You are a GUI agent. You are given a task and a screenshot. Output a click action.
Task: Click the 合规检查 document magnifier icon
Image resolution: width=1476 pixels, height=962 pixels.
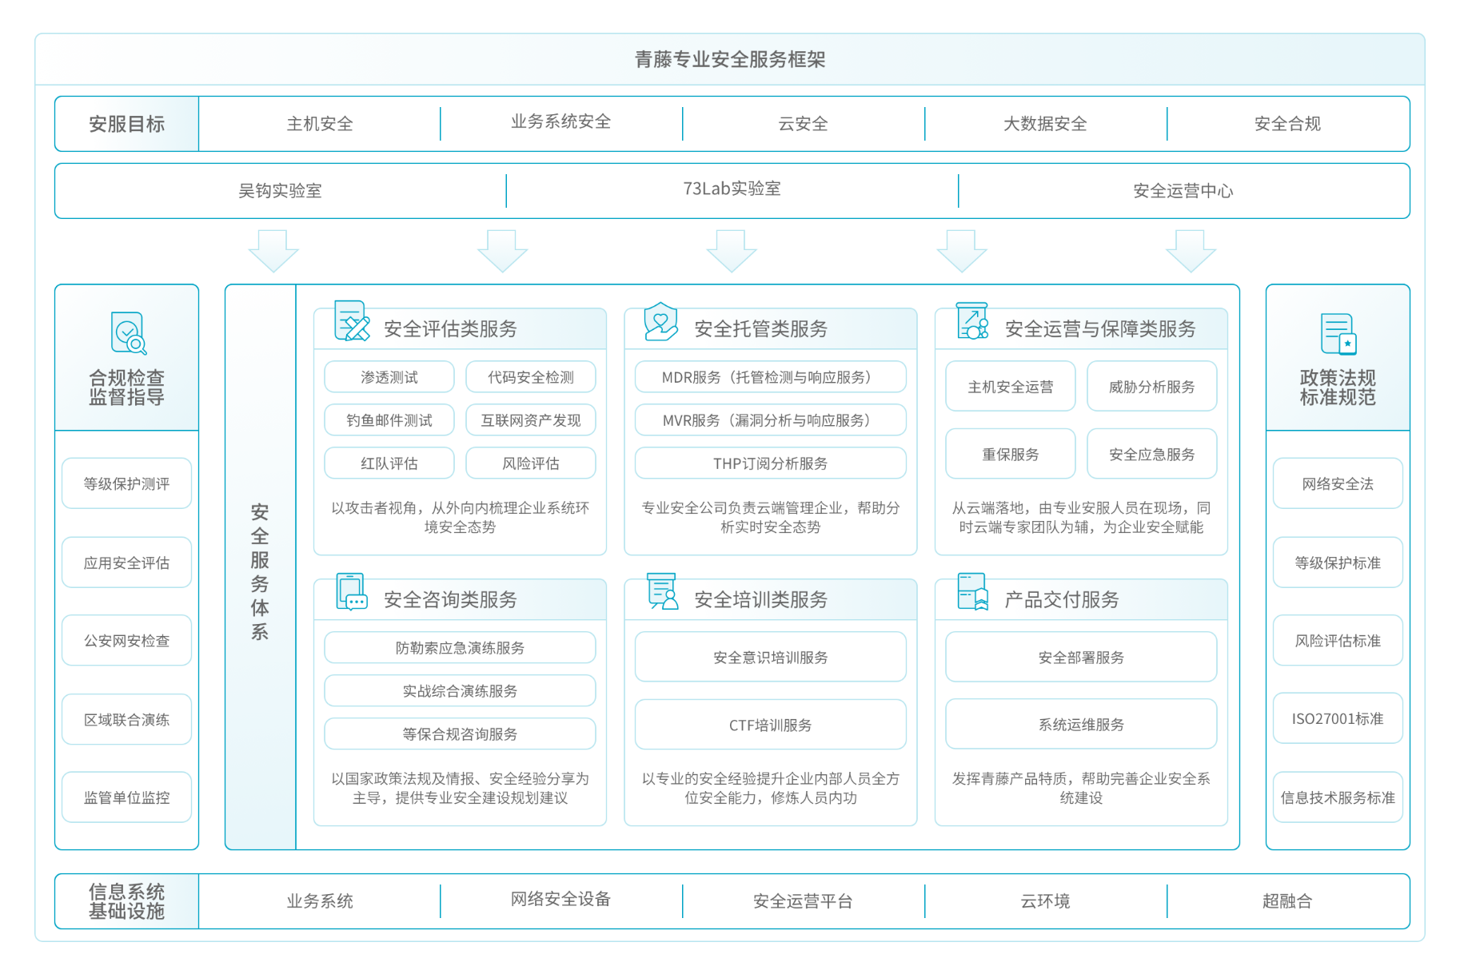click(x=129, y=333)
